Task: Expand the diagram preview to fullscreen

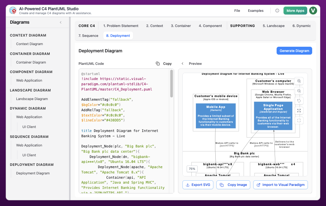Action: click(299, 111)
